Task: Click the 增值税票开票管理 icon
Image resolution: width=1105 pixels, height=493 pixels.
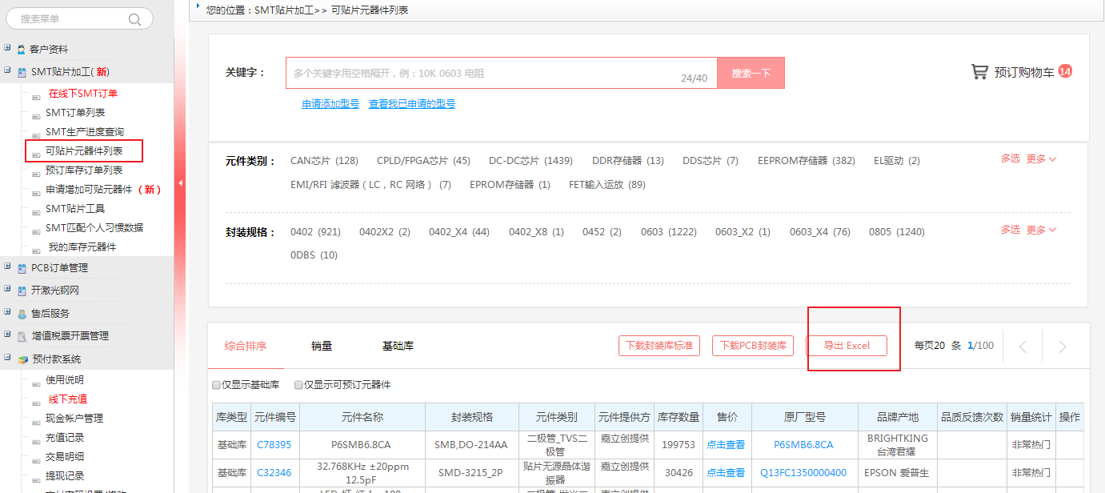Action: (22, 336)
